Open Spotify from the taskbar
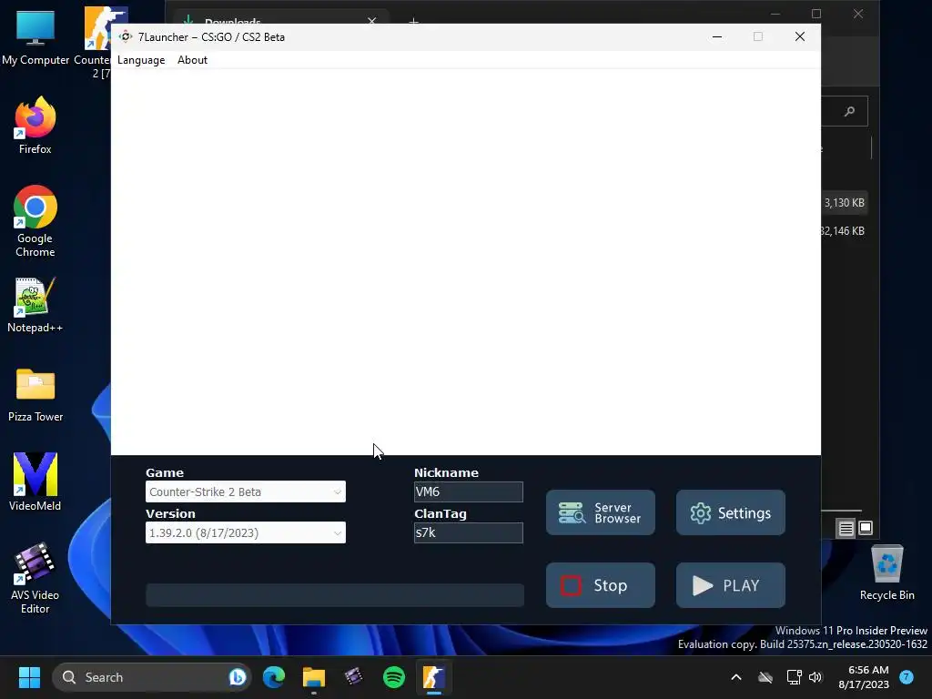 coord(393,677)
